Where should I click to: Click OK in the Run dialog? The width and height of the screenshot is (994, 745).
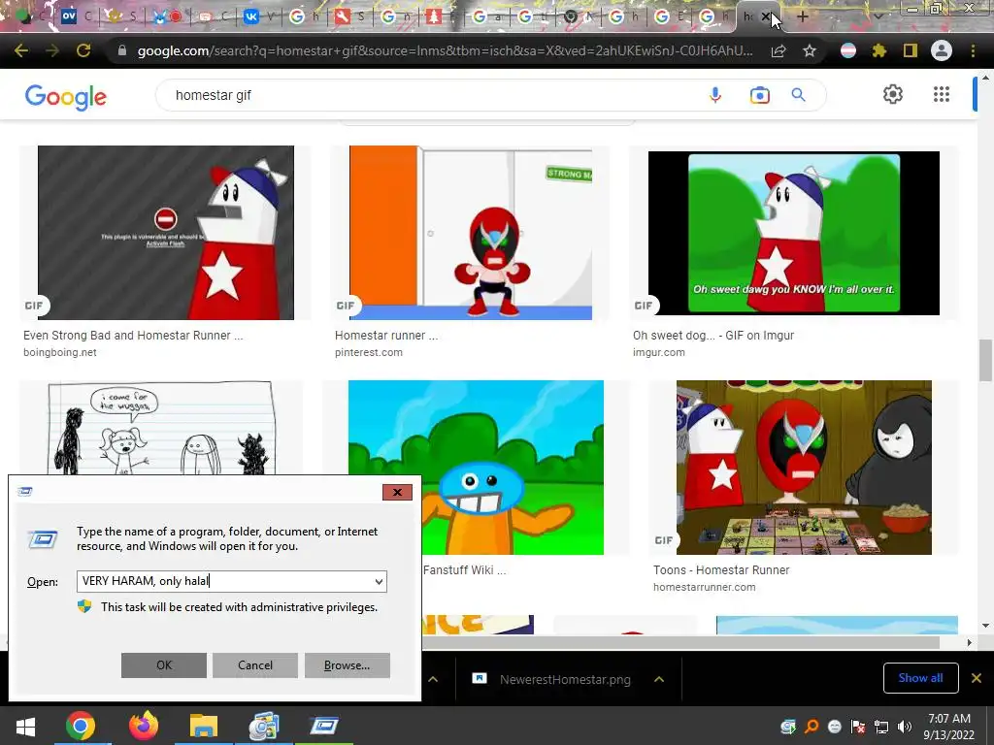click(164, 665)
